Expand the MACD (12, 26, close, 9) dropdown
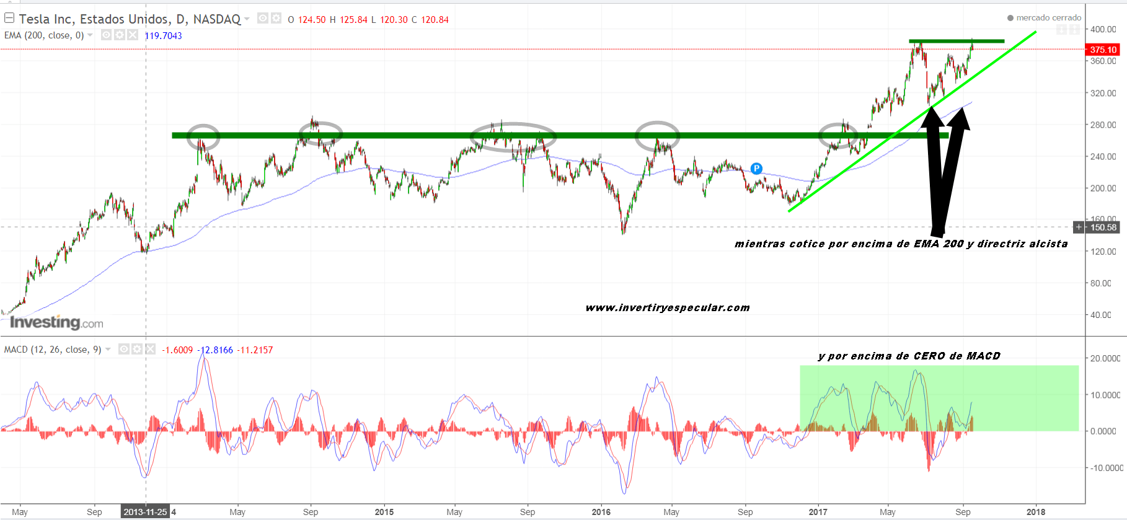 (108, 350)
